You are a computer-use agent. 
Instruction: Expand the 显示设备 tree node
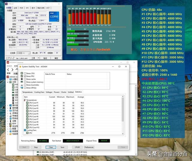tap(8, 111)
